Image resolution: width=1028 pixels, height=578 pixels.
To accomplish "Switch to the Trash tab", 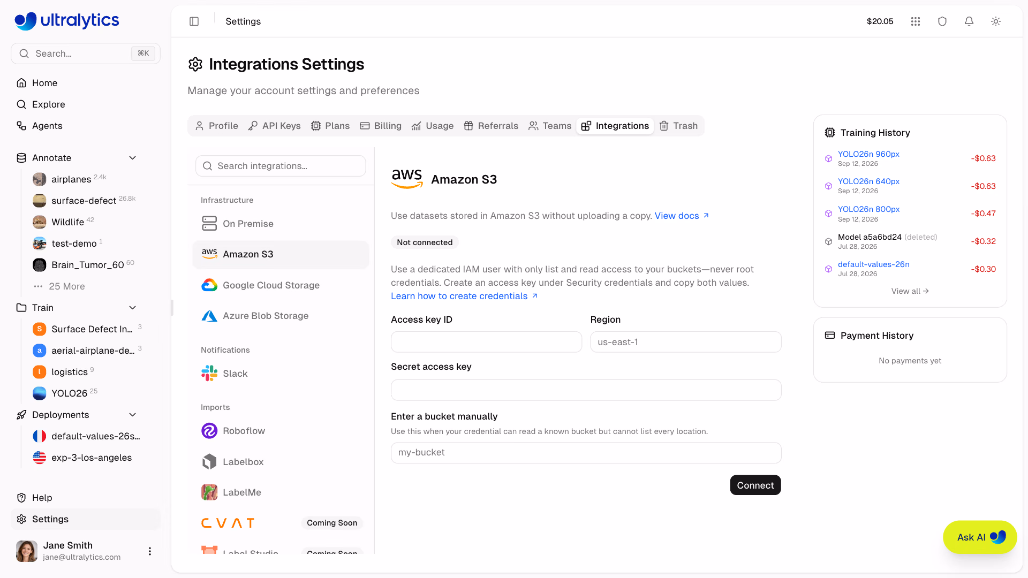I will coord(678,126).
